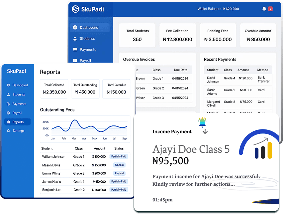
Task: Click the Reports bar-chart sidebar icon
Action: coord(8,122)
